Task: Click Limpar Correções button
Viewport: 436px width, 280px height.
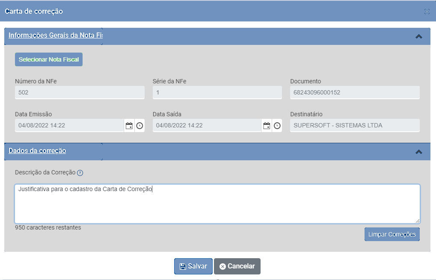Action: pos(392,235)
